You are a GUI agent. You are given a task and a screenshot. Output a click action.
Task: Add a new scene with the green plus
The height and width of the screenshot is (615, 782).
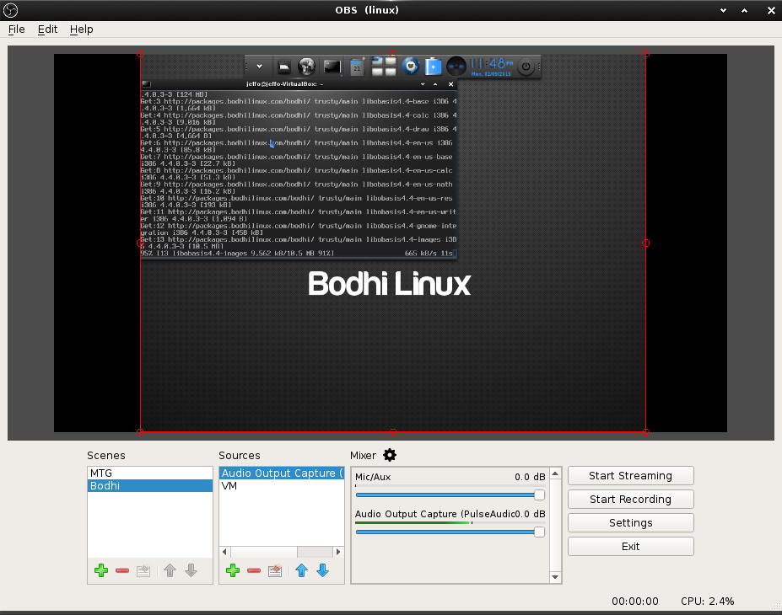[x=101, y=570]
